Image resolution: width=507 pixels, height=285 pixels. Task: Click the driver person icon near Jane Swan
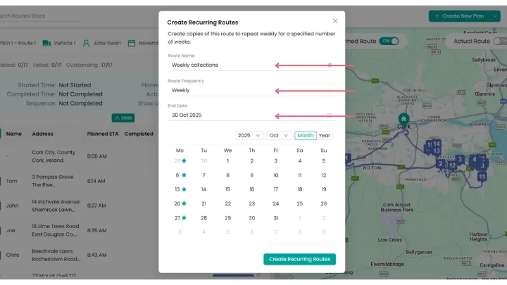(x=86, y=43)
